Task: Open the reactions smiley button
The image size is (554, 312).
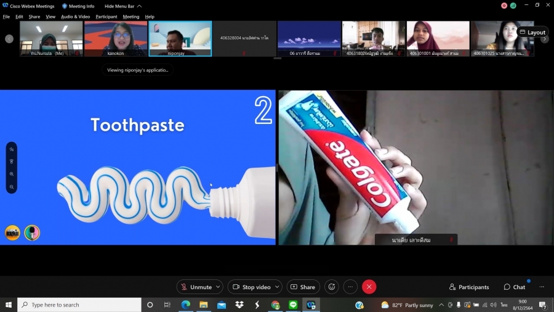Action: 332,287
